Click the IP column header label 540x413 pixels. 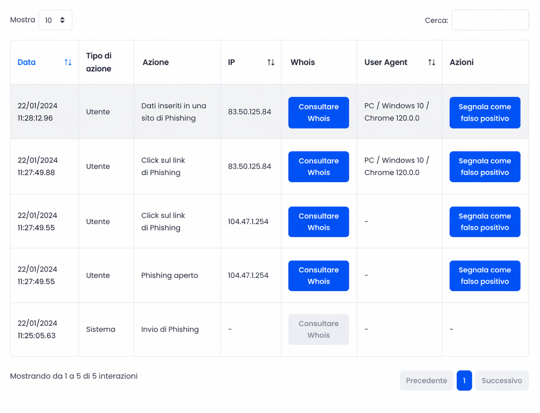tap(231, 62)
